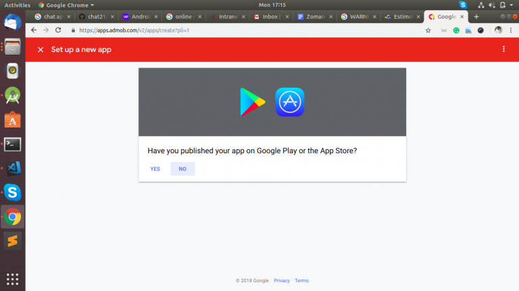Go back to previous page in Chrome
The width and height of the screenshot is (519, 291).
click(34, 30)
